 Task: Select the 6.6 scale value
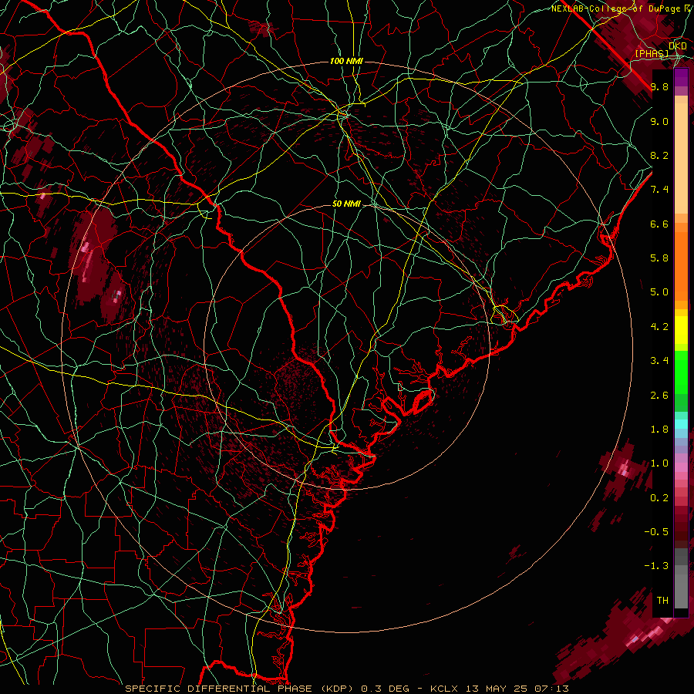click(x=659, y=224)
